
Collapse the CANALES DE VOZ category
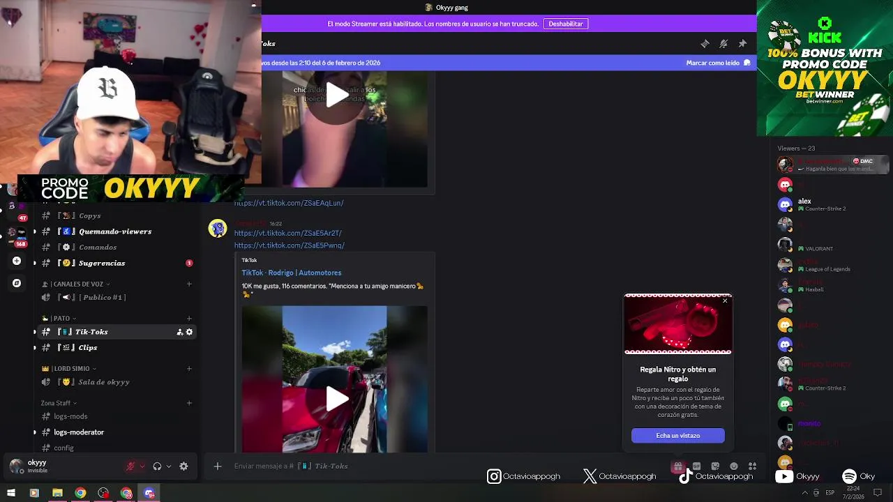76,284
